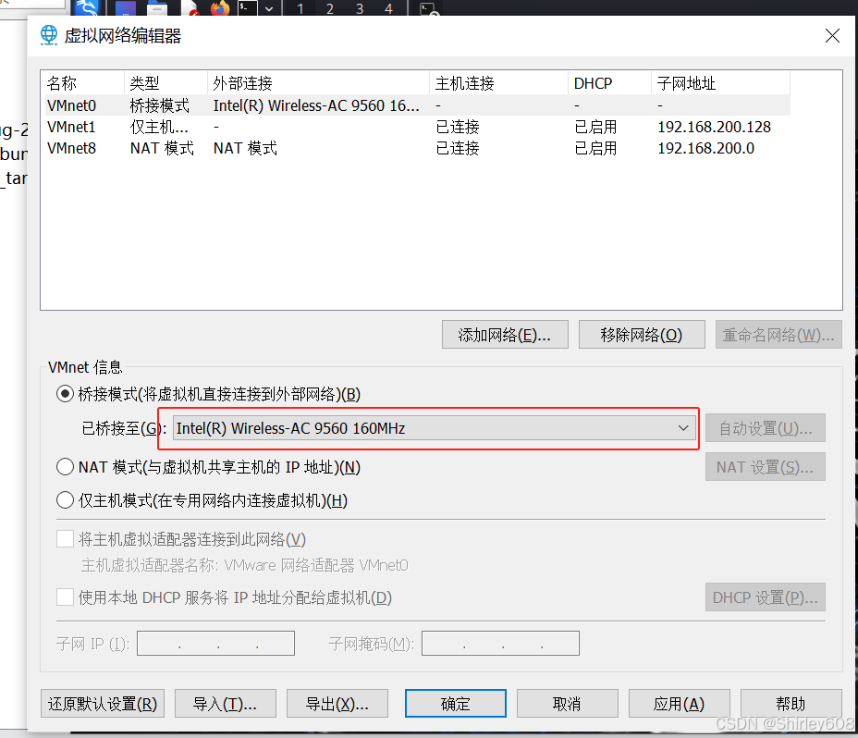Click the 仅主机... type cell of VMnet1
Screen dimensions: 858x738
click(x=159, y=127)
